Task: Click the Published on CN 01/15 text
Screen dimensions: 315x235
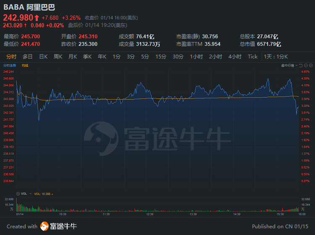Action: point(280,227)
